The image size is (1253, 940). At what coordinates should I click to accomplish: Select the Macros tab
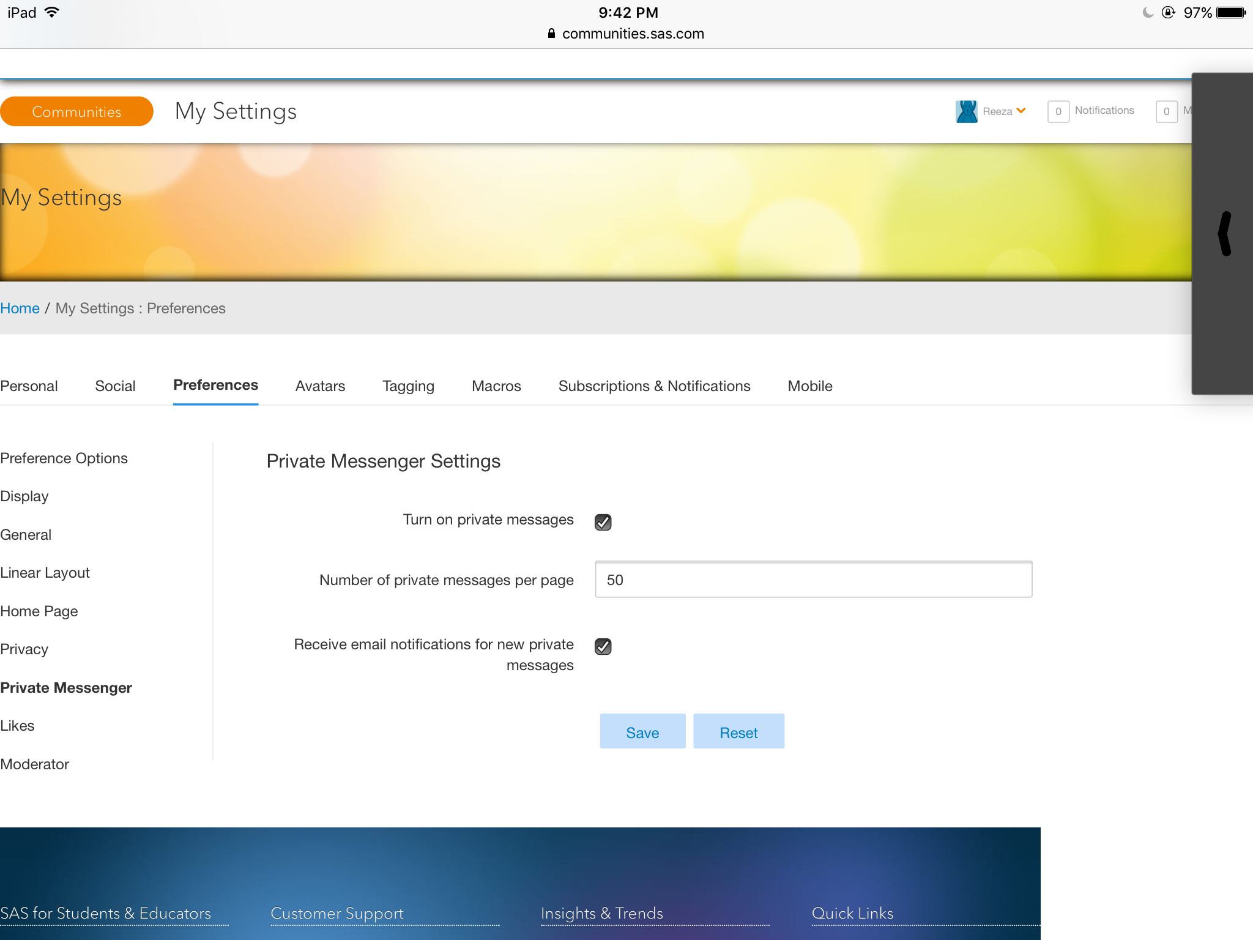[x=496, y=386]
